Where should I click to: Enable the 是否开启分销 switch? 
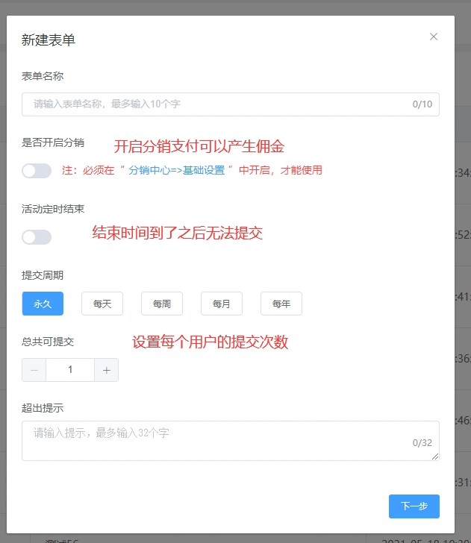point(37,171)
